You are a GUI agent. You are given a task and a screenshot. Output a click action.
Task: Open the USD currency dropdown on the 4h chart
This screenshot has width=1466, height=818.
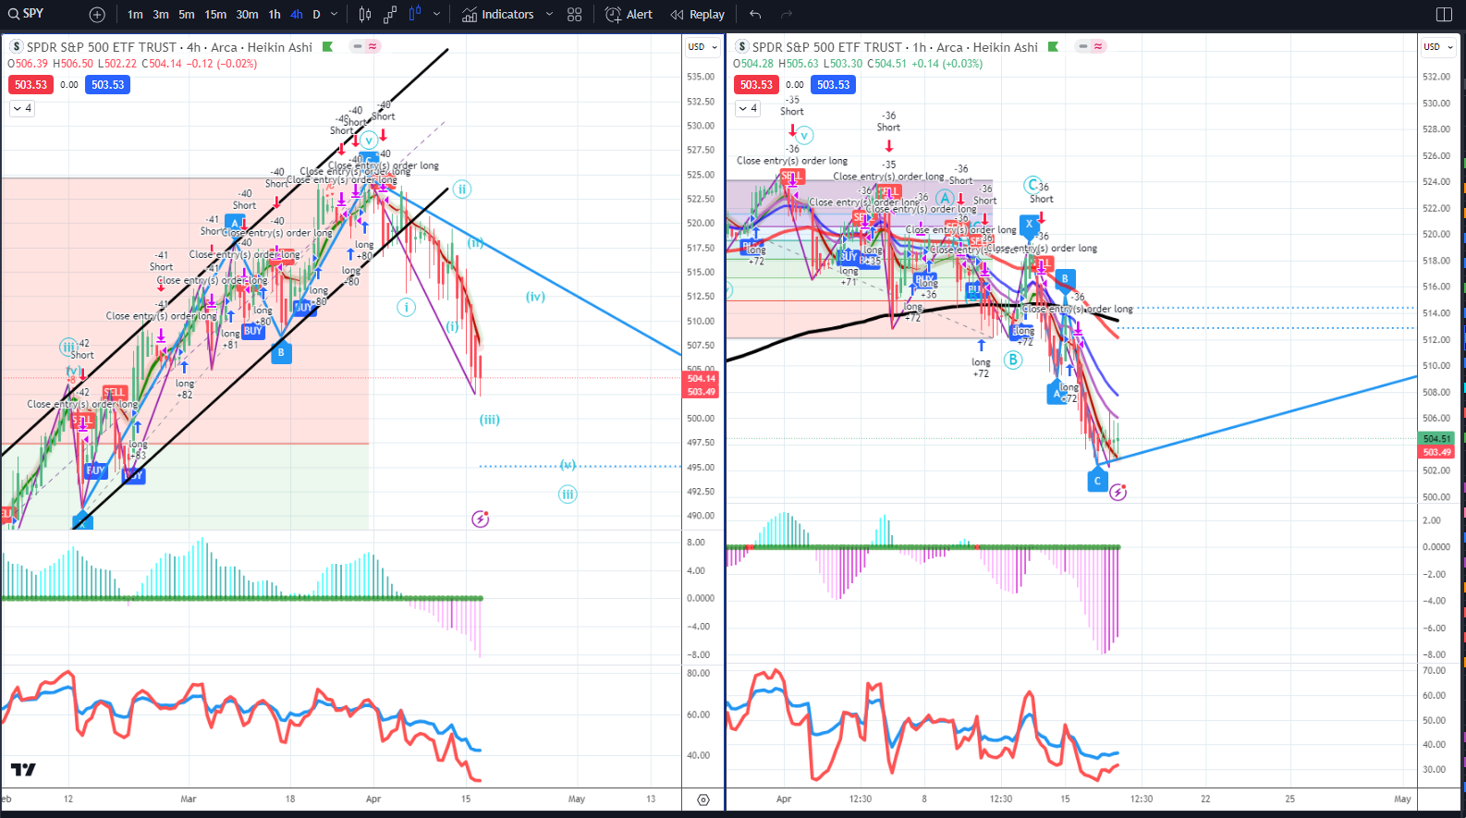coord(702,47)
